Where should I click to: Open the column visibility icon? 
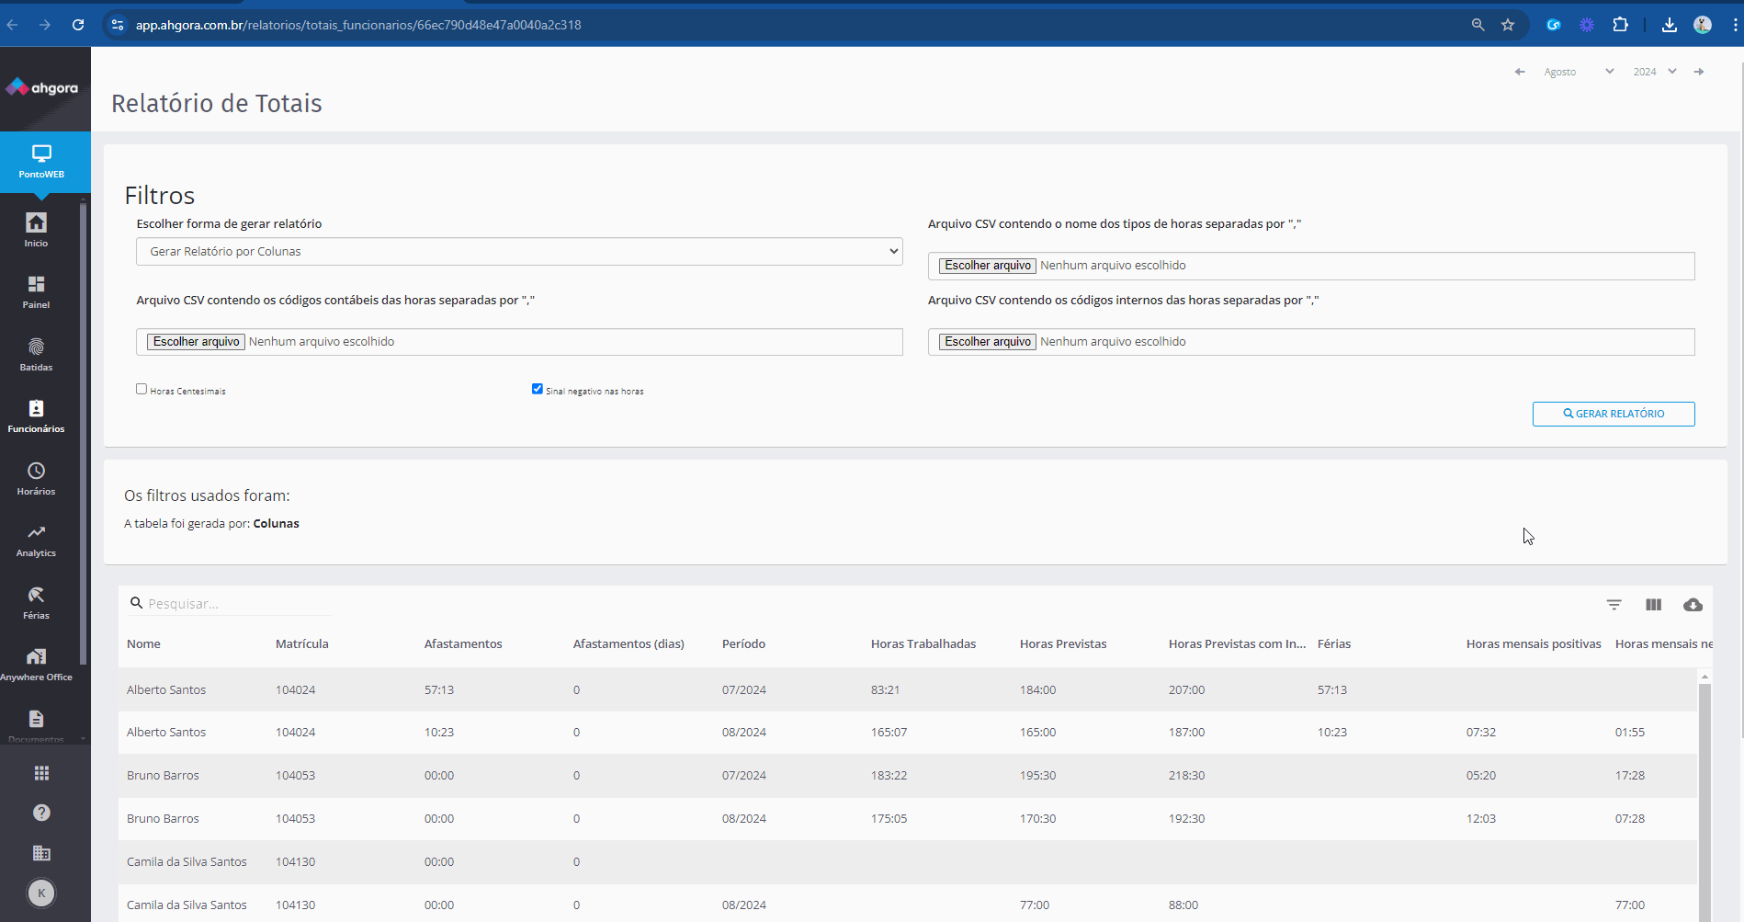click(1653, 605)
